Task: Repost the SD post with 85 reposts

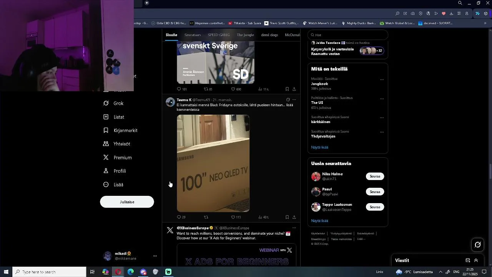Action: [x=208, y=89]
